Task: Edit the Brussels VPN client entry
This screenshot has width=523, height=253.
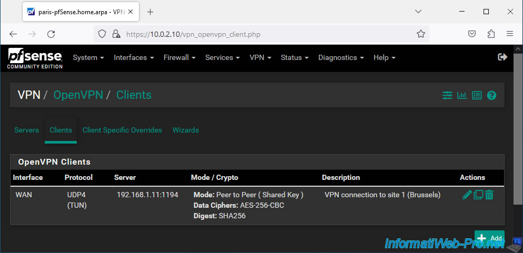Action: click(x=467, y=195)
